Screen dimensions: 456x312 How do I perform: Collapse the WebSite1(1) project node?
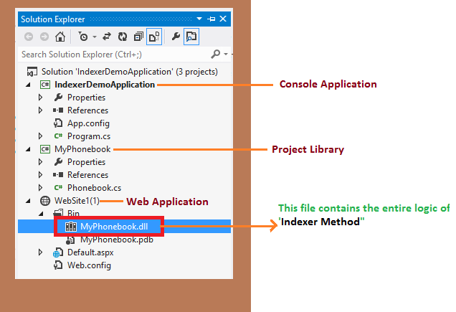pyautogui.click(x=28, y=201)
